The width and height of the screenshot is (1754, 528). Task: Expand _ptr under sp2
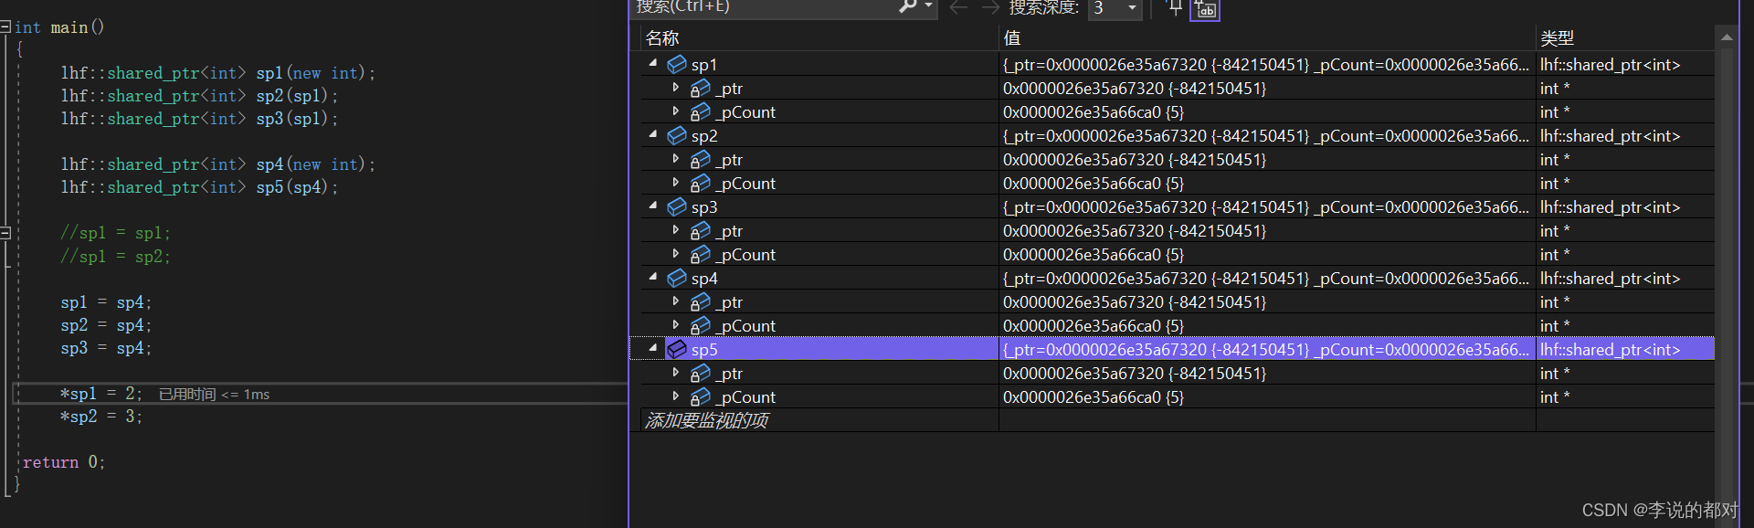tap(676, 159)
